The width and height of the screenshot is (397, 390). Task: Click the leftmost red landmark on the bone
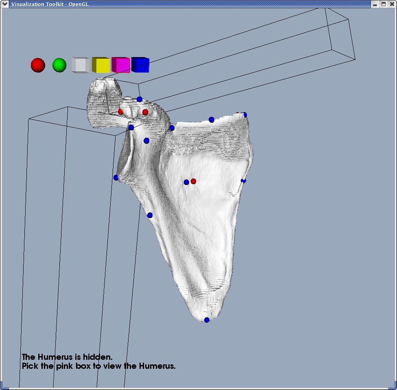tap(120, 111)
